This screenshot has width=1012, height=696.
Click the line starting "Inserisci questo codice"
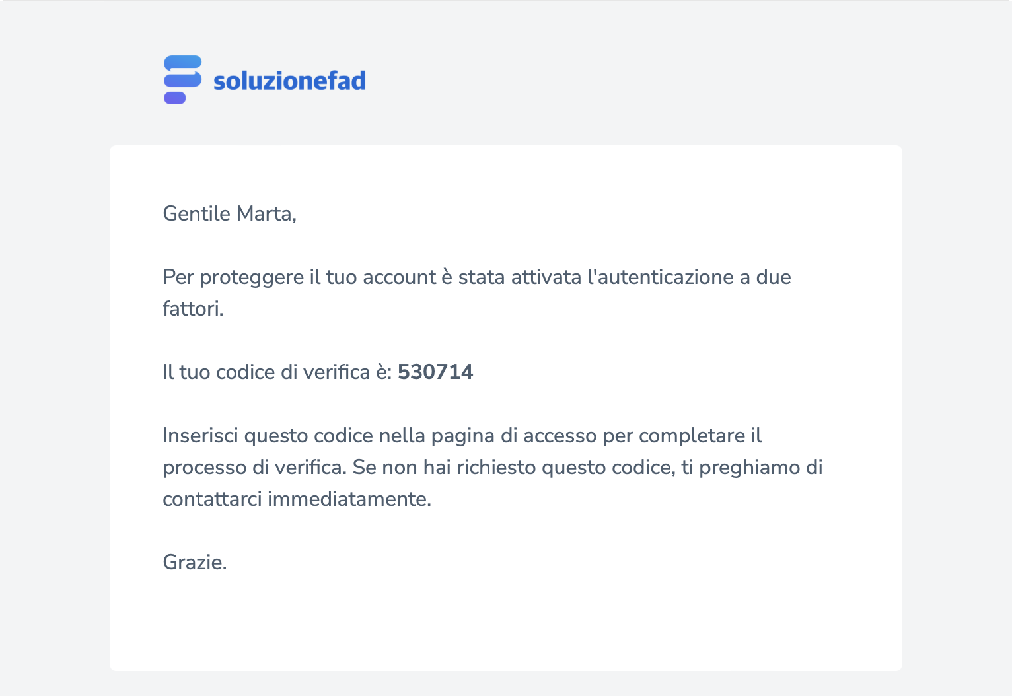click(462, 435)
